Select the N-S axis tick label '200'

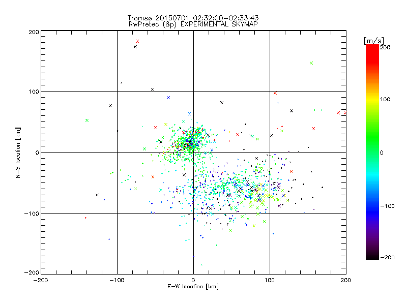(34, 32)
